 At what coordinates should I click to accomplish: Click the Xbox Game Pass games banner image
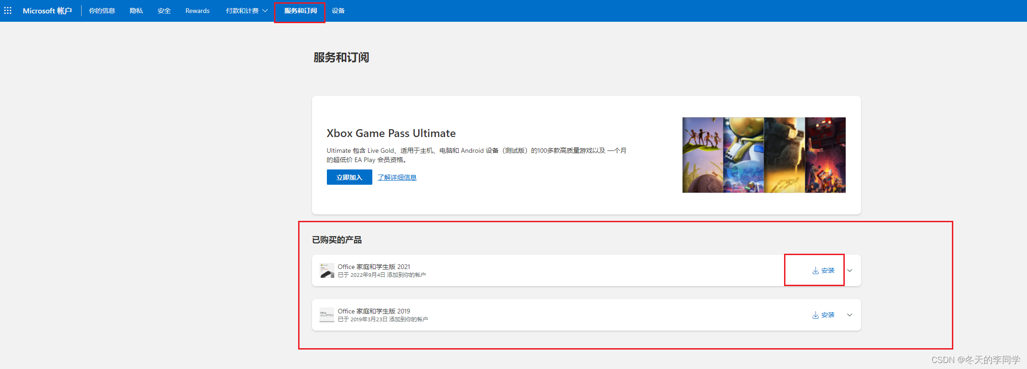(x=764, y=155)
